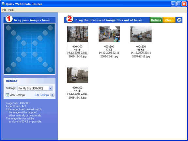Open the Help menu
The width and height of the screenshot is (188, 141).
pos(11,10)
